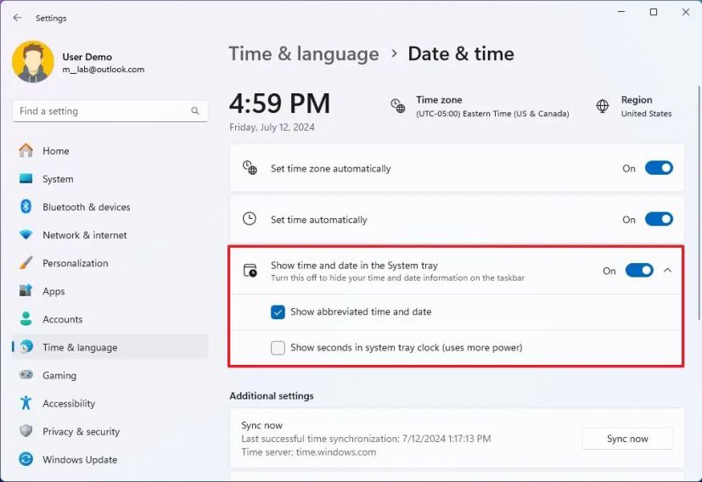Turn off Set time automatically
Screen dimensions: 702x482
pyautogui.click(x=659, y=219)
